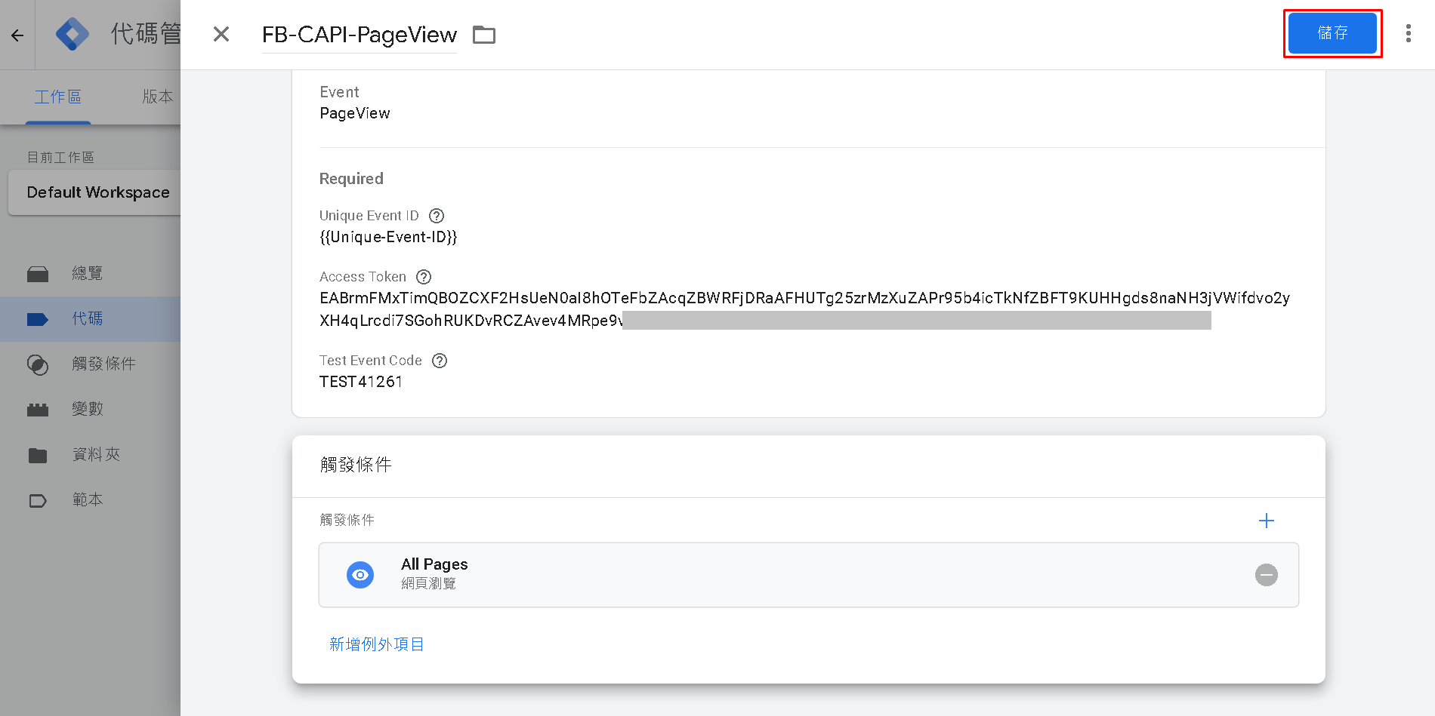Viewport: 1435px width, 716px height.
Task: Close the tag editor with X icon
Action: point(221,34)
